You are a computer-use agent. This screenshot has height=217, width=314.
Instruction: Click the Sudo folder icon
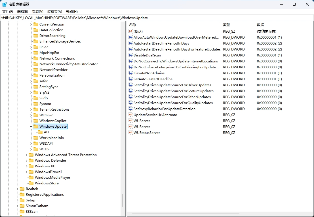36,98
